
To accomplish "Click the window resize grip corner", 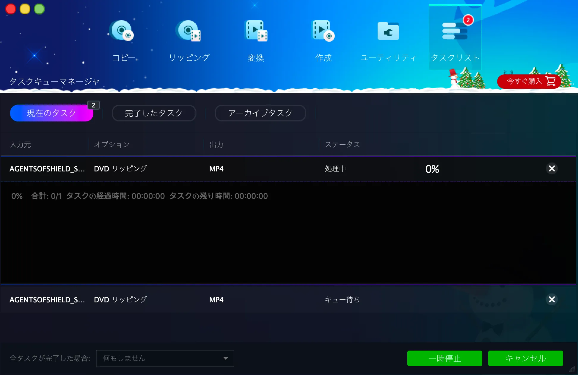I will [572, 369].
